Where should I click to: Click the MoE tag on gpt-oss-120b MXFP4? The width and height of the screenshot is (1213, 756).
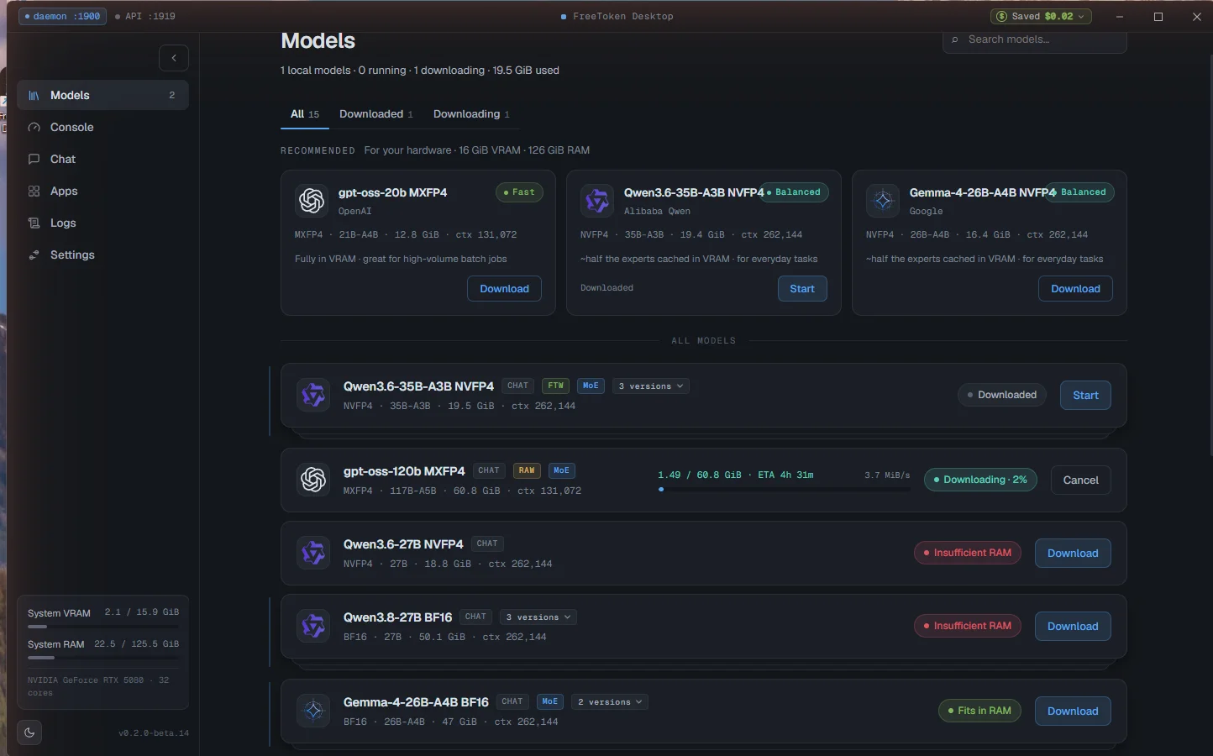point(562,471)
